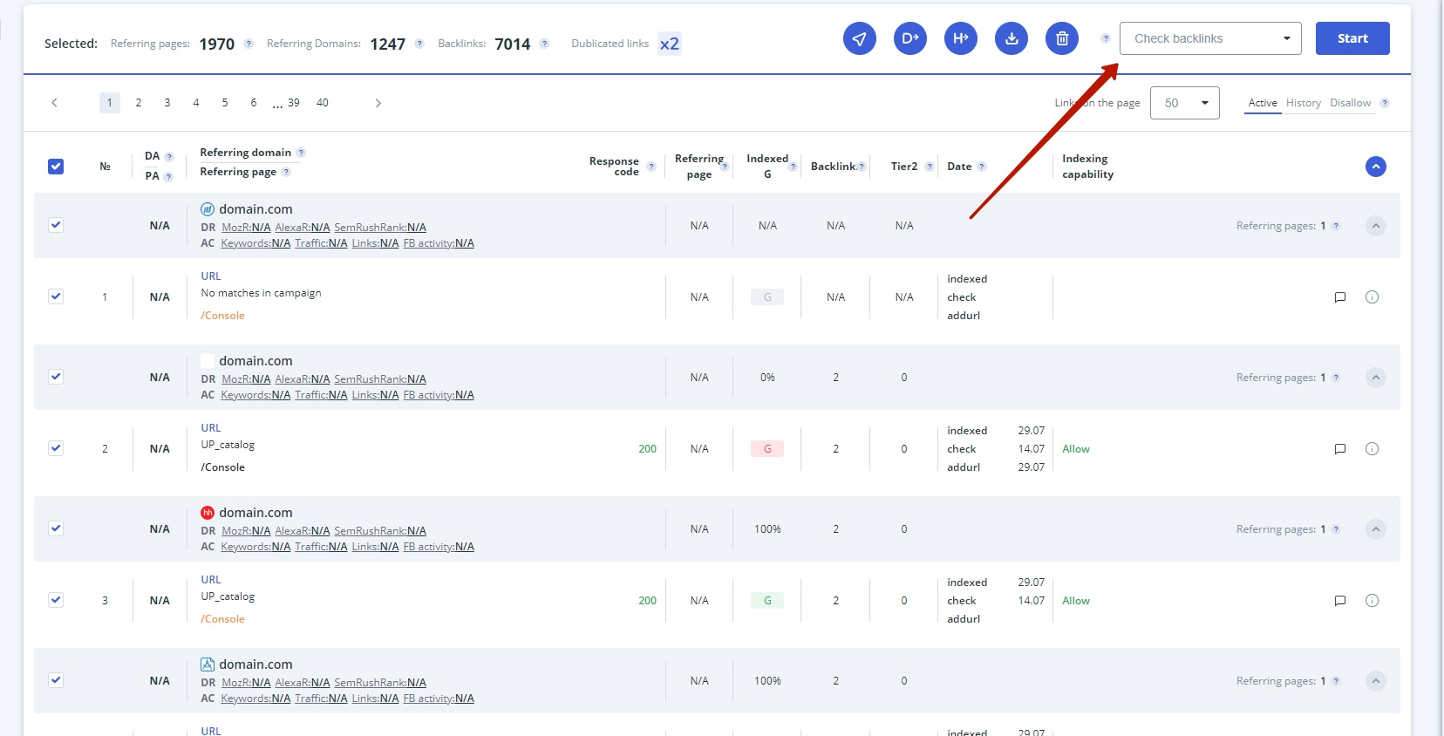Click help icon next to Disallow tab

coord(1385,103)
